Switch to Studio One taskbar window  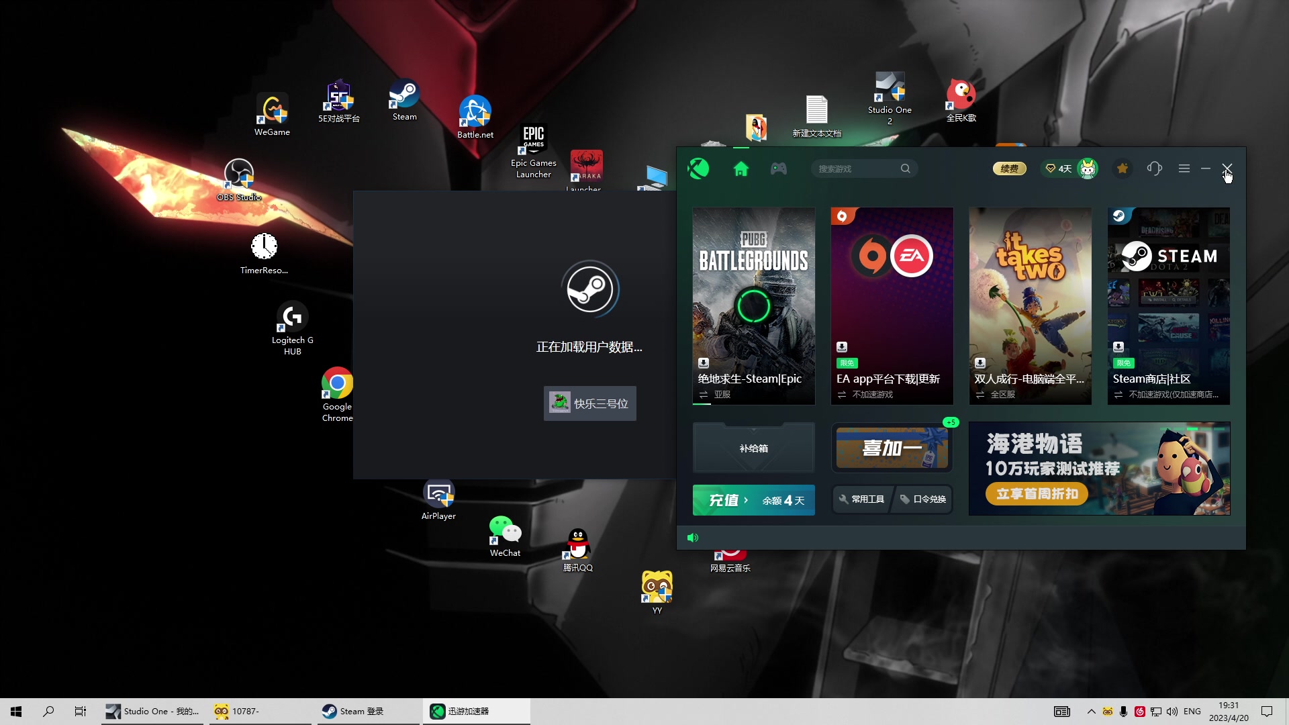pos(154,712)
